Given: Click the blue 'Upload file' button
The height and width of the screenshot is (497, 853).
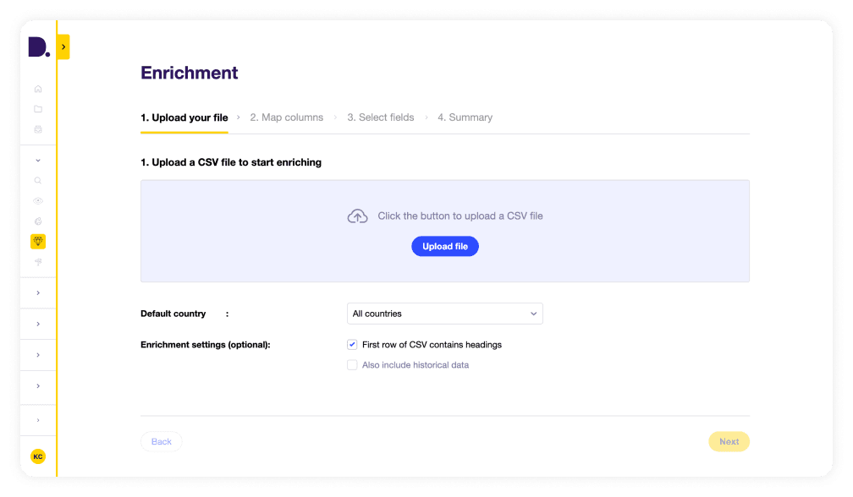Looking at the screenshot, I should click(x=444, y=246).
